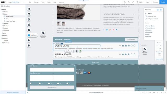The height and width of the screenshot is (94, 167).
Task: Click Undo arrow in the top bar
Action: click(129, 2)
